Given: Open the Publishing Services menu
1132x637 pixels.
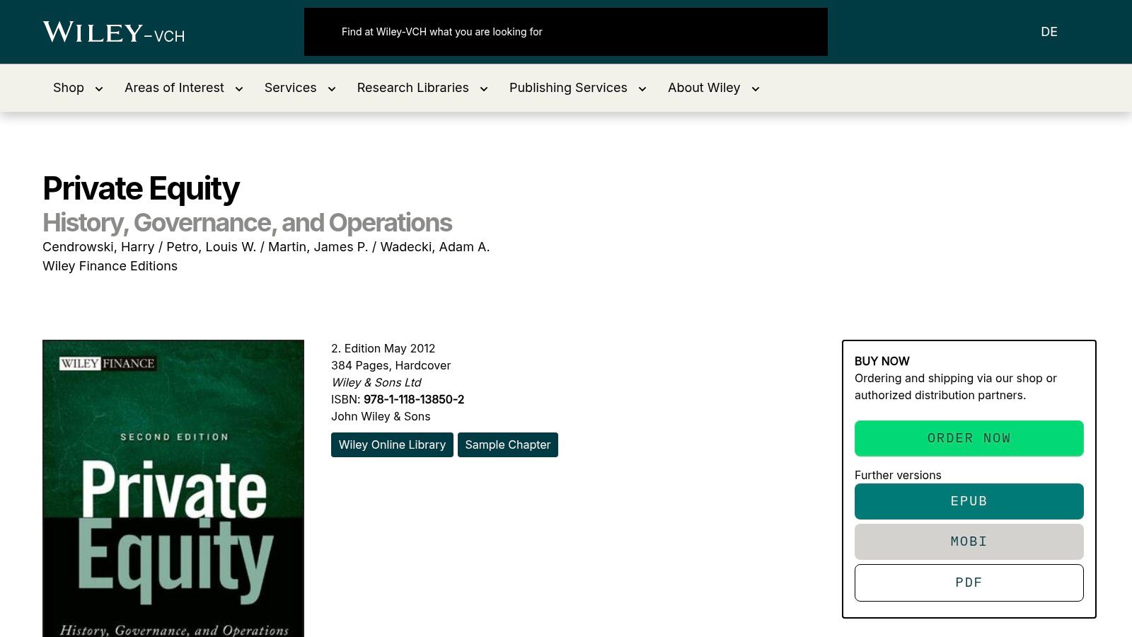Looking at the screenshot, I should click(x=568, y=88).
